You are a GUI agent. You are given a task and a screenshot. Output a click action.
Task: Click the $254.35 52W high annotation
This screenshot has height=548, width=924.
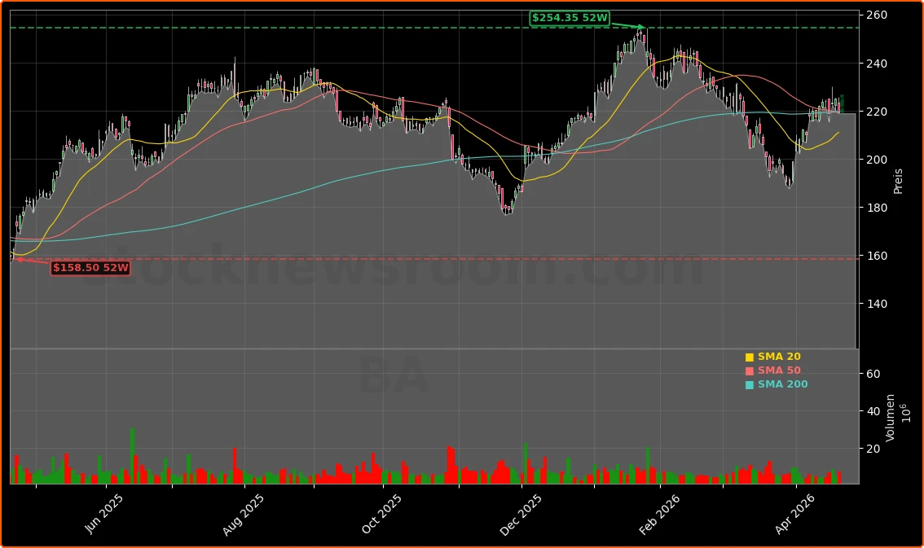click(570, 18)
